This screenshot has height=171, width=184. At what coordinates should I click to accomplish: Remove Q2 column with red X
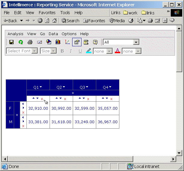pyautogui.click(x=65, y=99)
